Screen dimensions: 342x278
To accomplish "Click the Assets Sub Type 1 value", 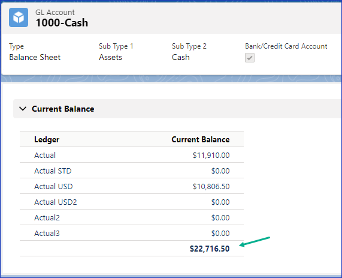I will click(111, 57).
